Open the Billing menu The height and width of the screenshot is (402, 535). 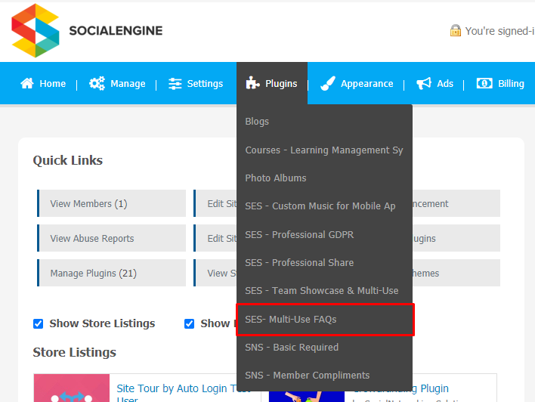pos(511,84)
